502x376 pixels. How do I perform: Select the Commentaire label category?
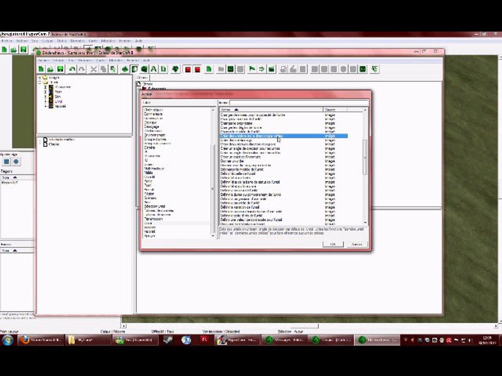(x=153, y=114)
